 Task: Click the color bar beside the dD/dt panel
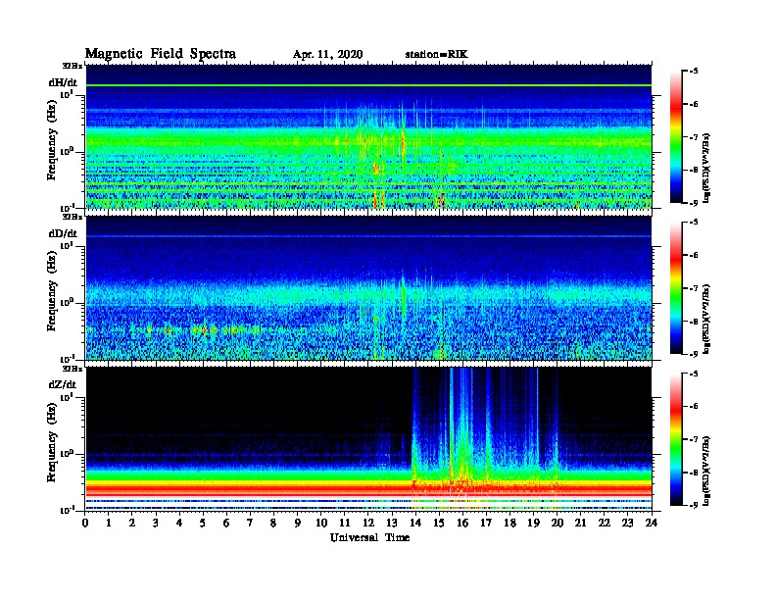point(675,288)
